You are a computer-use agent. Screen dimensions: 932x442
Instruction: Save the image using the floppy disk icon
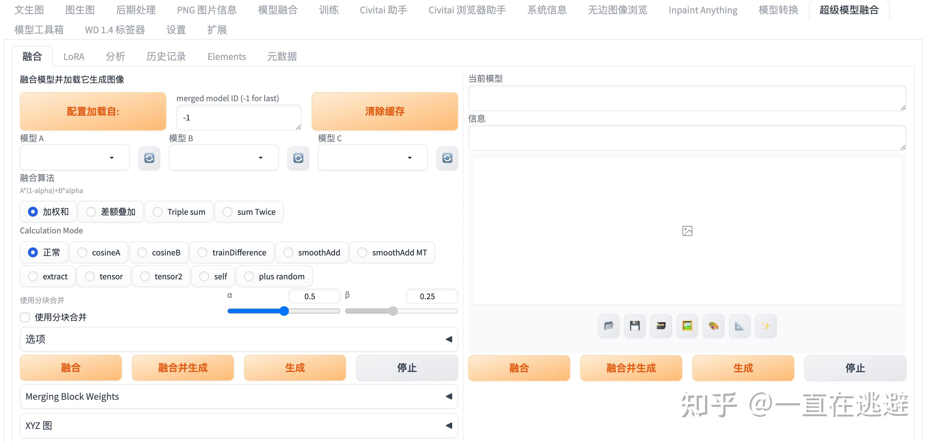coord(635,326)
